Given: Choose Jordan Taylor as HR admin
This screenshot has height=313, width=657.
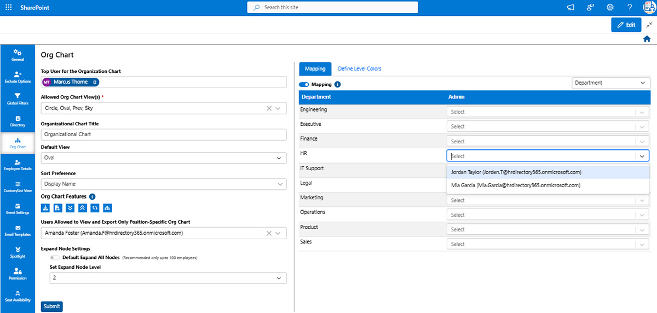Looking at the screenshot, I should (x=548, y=172).
